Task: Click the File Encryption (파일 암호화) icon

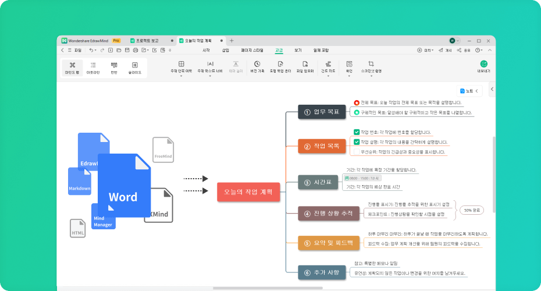Action: [305, 64]
